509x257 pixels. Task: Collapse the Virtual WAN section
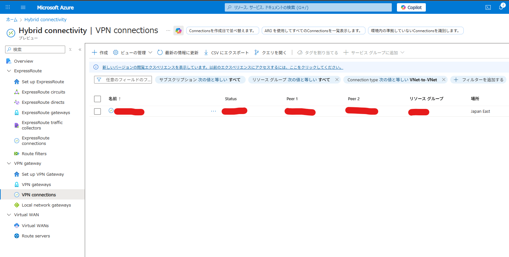[x=9, y=215]
